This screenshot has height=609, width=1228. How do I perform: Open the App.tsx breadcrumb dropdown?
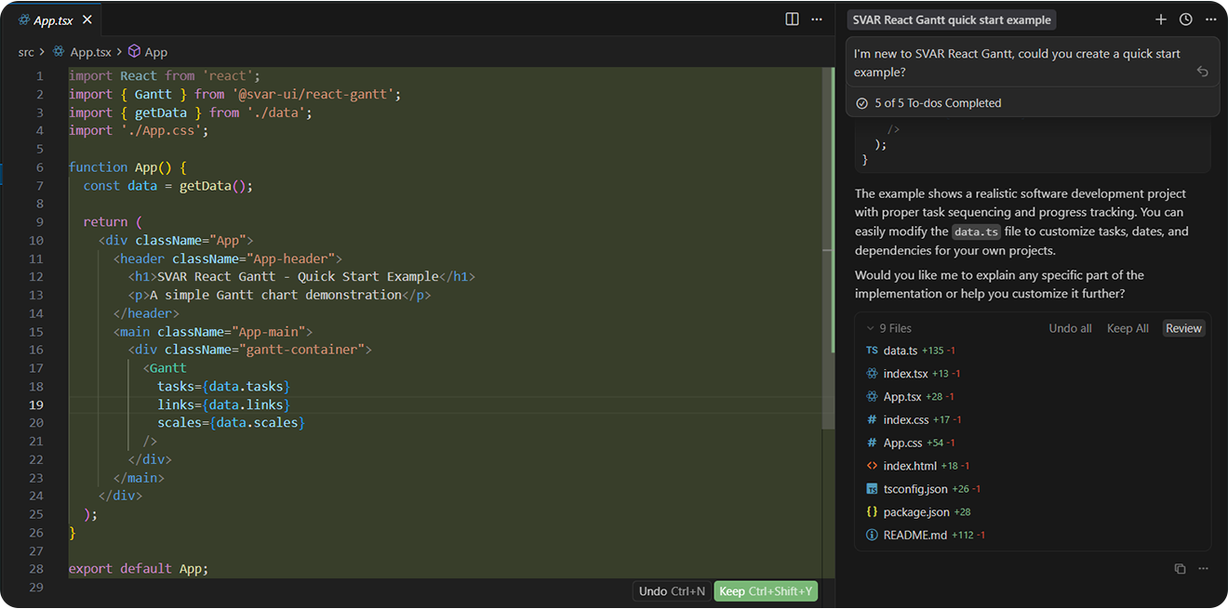pos(92,51)
